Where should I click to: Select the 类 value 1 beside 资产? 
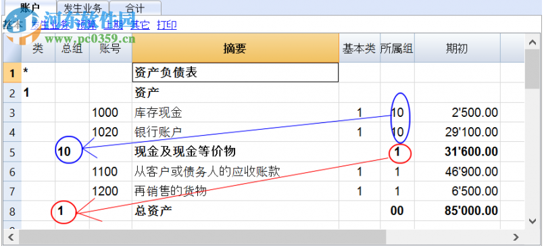[x=38, y=93]
